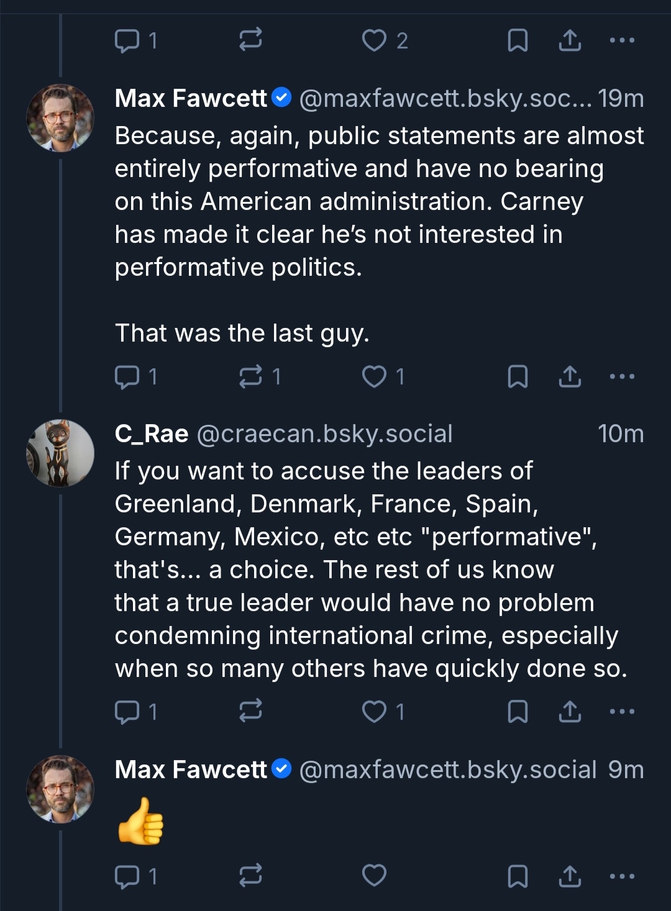Screen dimensions: 671x911
Task: Open more options on Max Fawcett's 19m post
Action: pyautogui.click(x=622, y=376)
